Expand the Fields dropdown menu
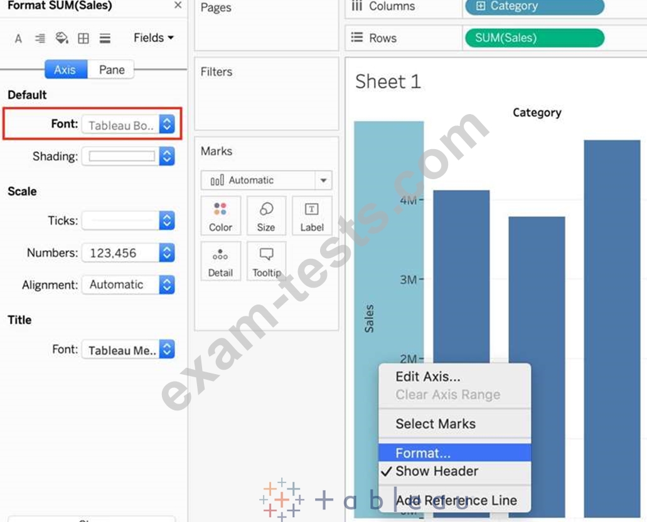 point(153,38)
